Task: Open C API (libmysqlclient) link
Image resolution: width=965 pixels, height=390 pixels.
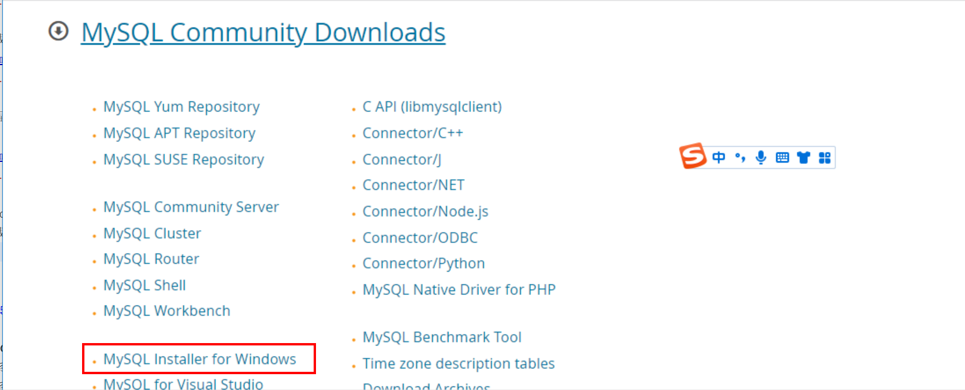Action: click(x=432, y=107)
